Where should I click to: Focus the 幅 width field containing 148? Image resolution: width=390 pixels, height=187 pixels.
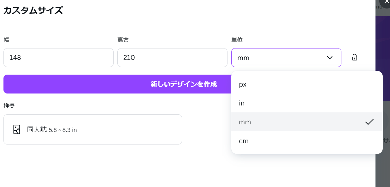pyautogui.click(x=58, y=58)
